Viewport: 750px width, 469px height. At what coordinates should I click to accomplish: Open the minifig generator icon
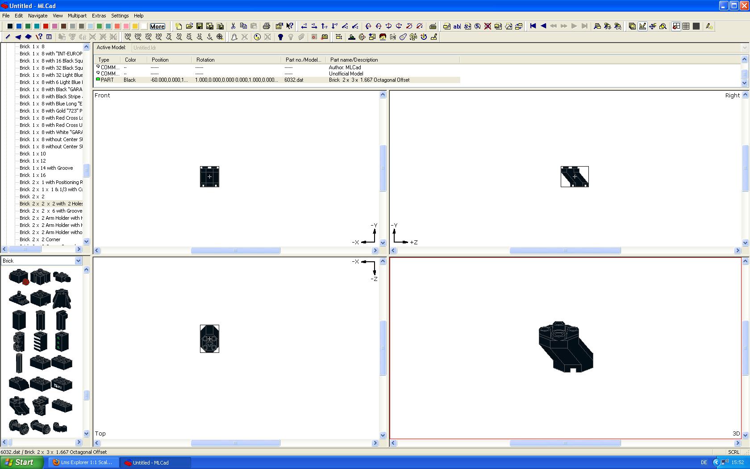tap(383, 37)
